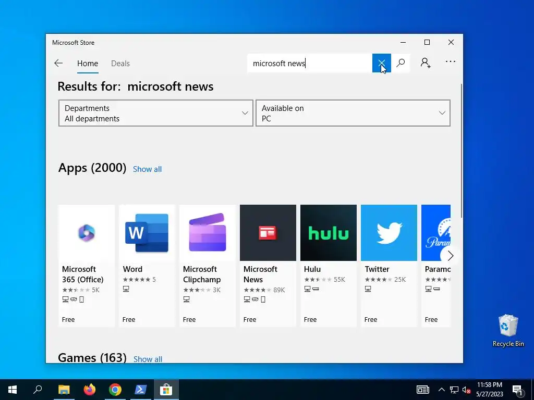Image resolution: width=534 pixels, height=400 pixels.
Task: Click Free price under Word
Action: 129,319
